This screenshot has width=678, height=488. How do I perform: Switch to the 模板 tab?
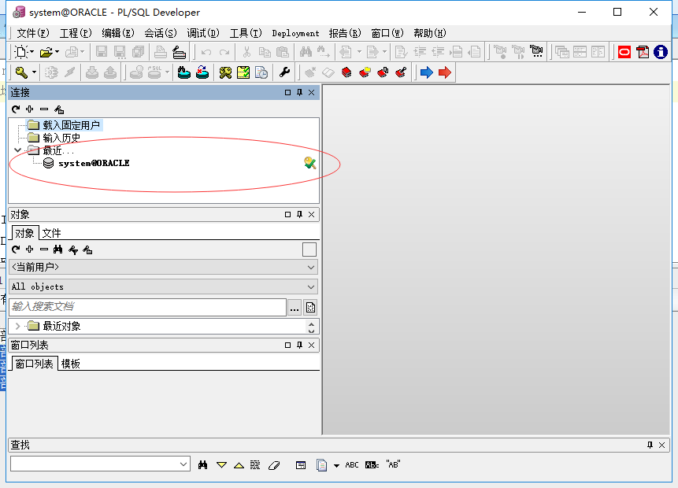(71, 364)
